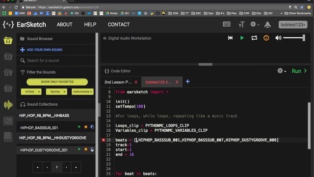Viewport: 314px width, 177px height.
Task: Rewind DAW playback to the beginning
Action: (230, 38)
